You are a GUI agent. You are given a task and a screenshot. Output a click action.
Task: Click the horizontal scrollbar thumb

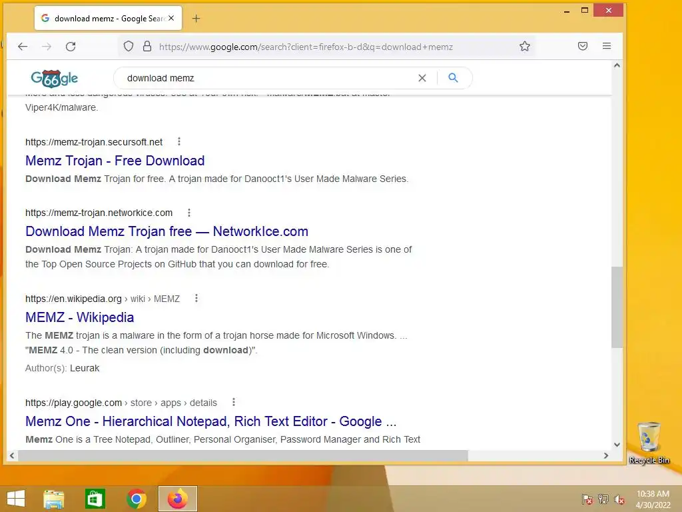(x=242, y=455)
